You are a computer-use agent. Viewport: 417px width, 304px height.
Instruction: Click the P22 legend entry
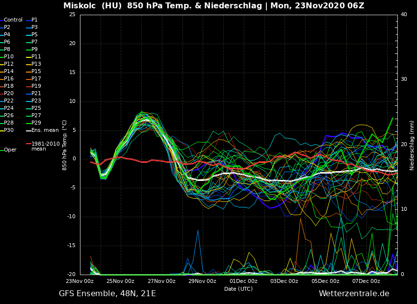9,101
